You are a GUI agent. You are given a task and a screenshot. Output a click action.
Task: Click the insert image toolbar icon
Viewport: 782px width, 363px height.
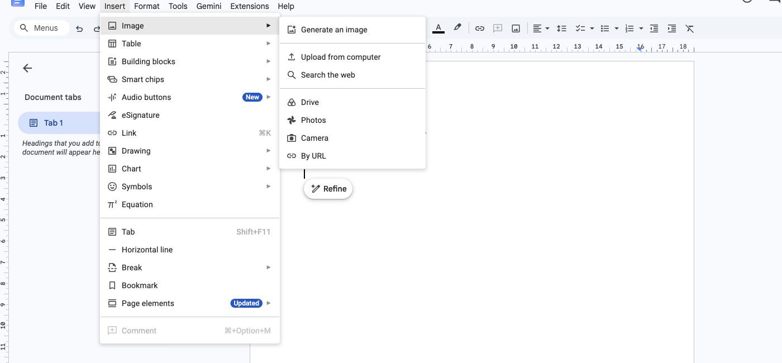[516, 28]
